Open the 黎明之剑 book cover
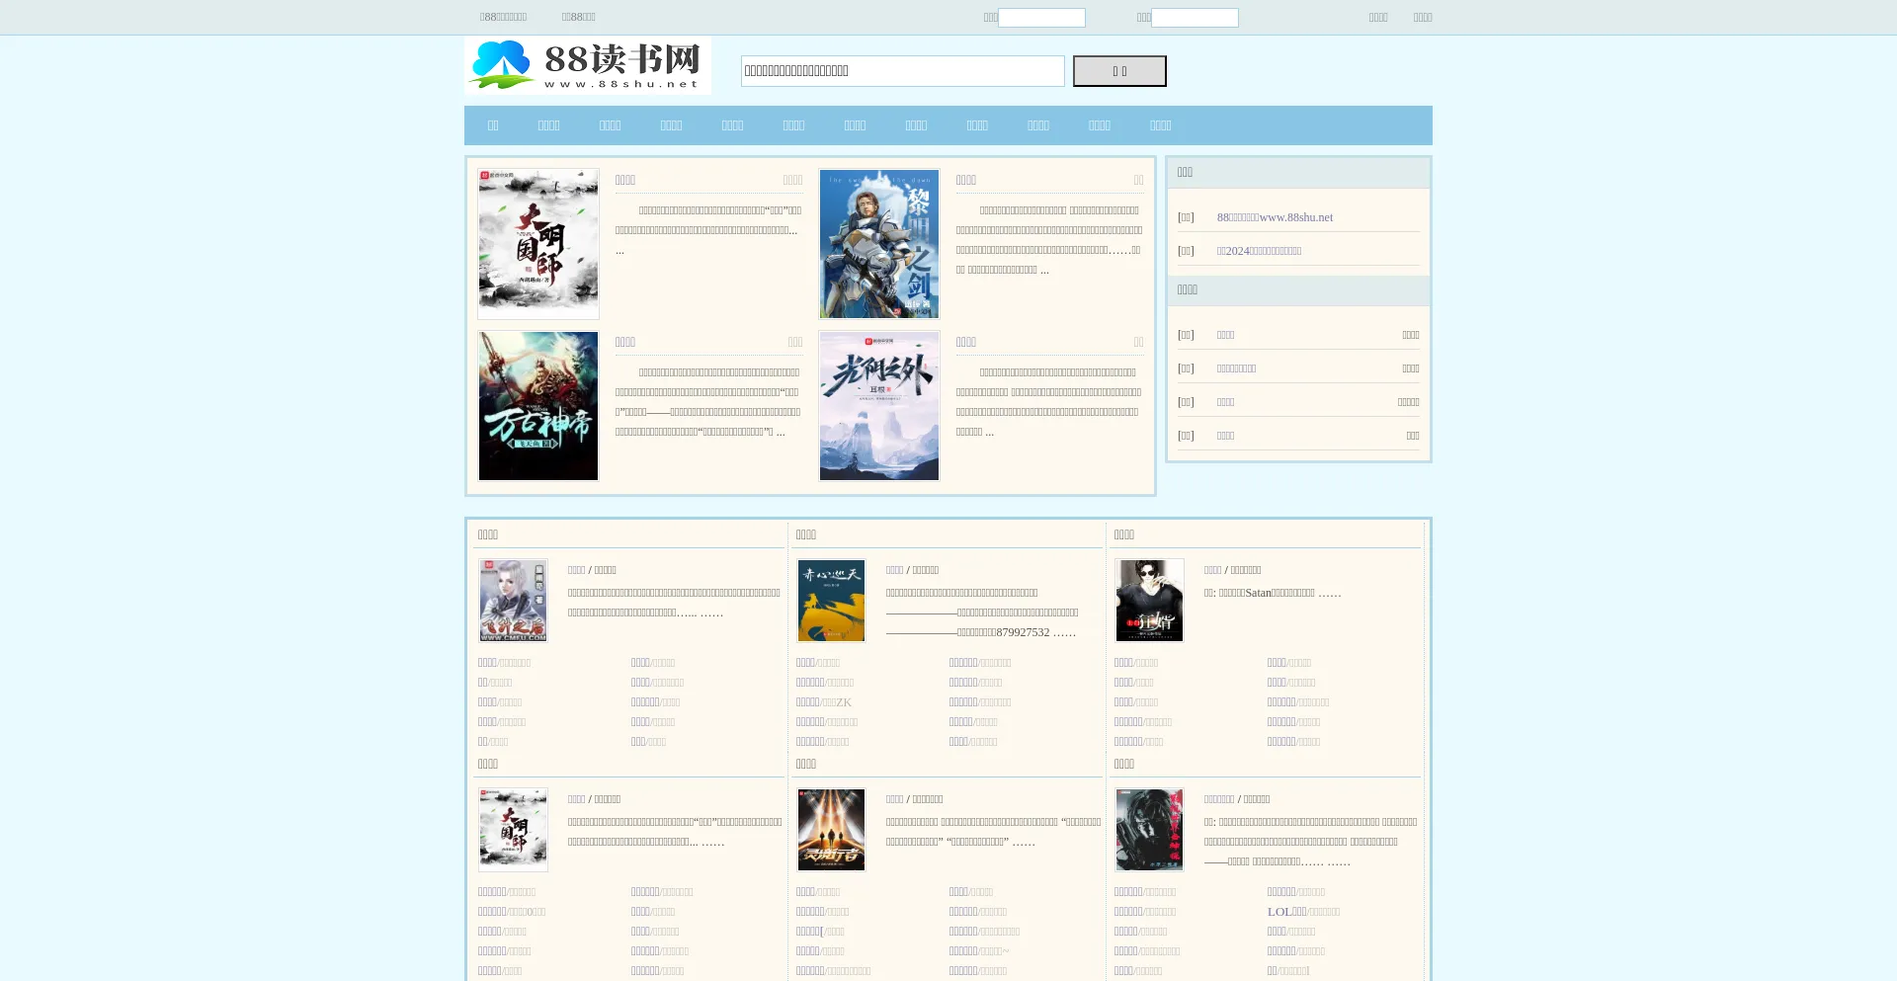The height and width of the screenshot is (981, 1897). 878,243
